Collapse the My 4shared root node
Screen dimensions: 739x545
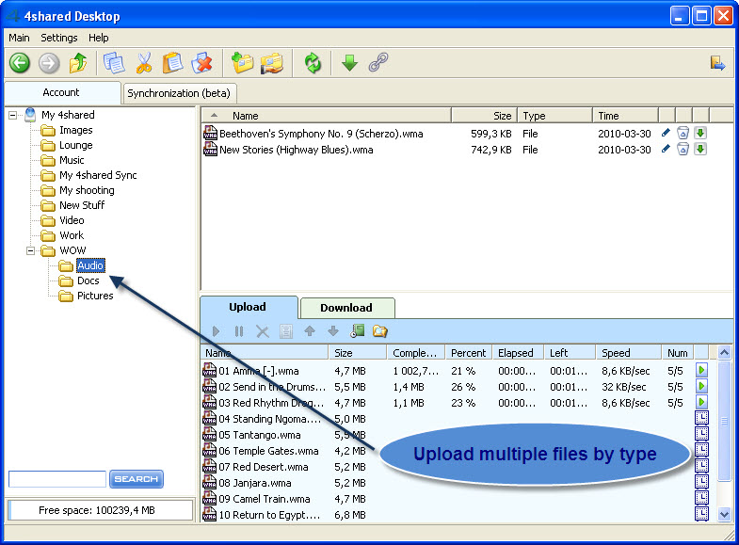13,115
